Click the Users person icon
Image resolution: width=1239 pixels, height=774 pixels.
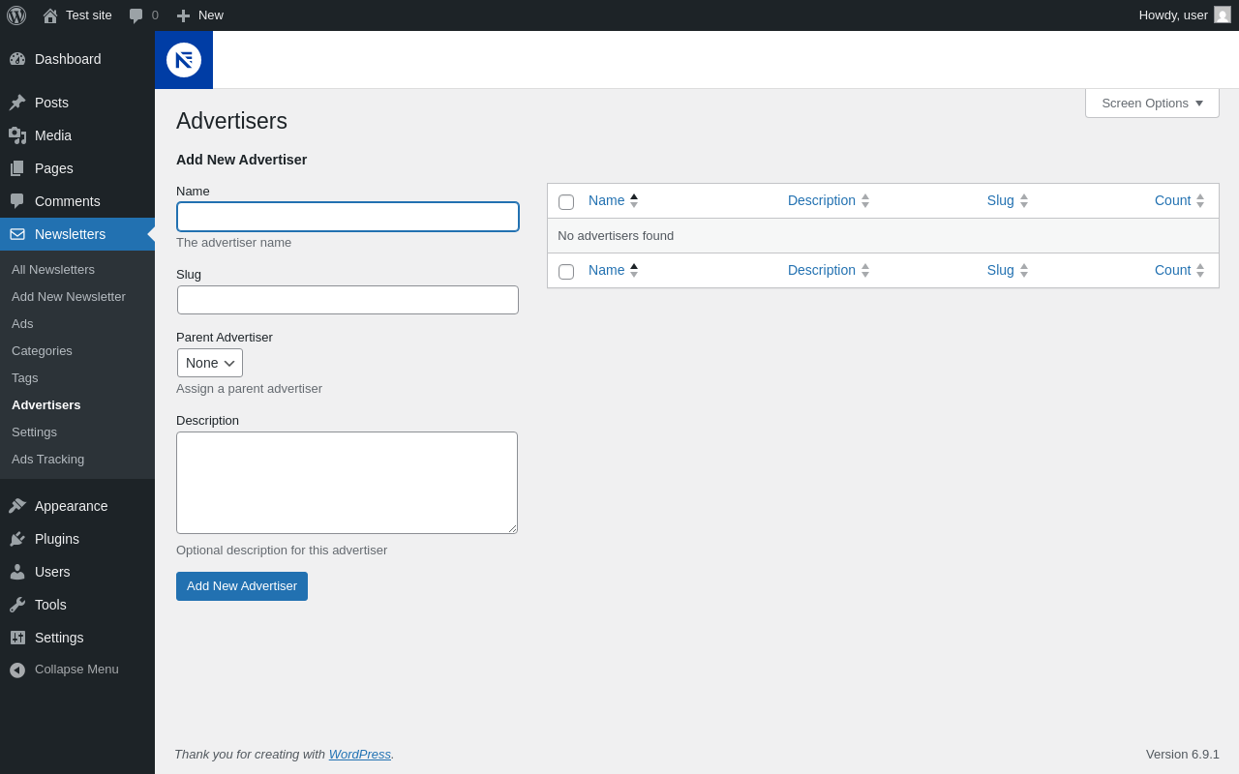click(x=17, y=572)
